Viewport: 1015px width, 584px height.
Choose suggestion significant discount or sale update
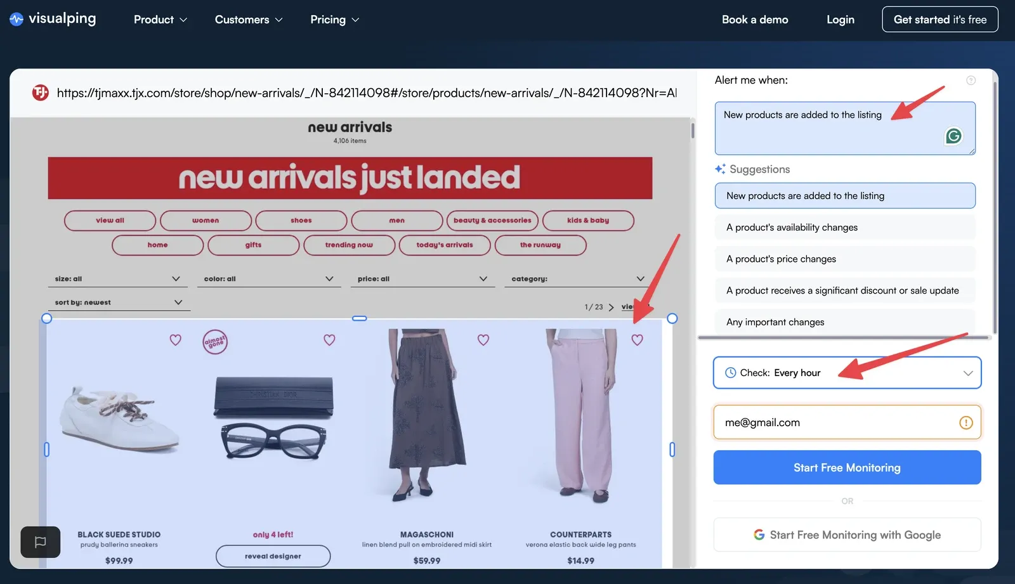(x=845, y=290)
